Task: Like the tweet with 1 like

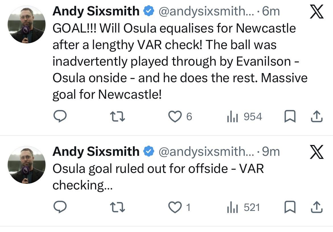Action: pyautogui.click(x=175, y=207)
